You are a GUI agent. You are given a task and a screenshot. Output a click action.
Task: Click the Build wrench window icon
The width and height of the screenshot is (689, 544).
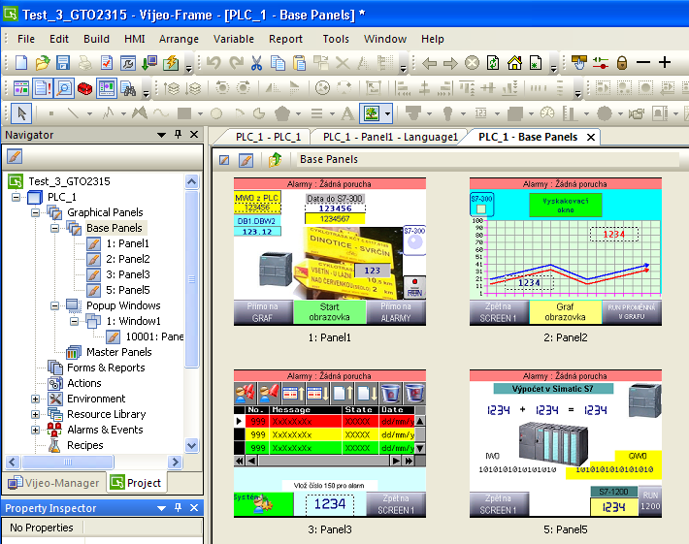point(128,63)
